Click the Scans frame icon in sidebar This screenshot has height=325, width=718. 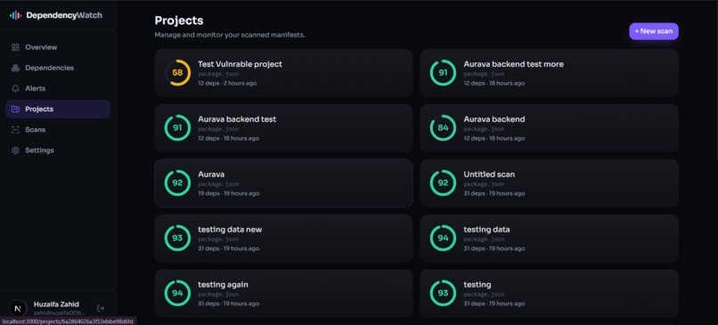pyautogui.click(x=15, y=129)
